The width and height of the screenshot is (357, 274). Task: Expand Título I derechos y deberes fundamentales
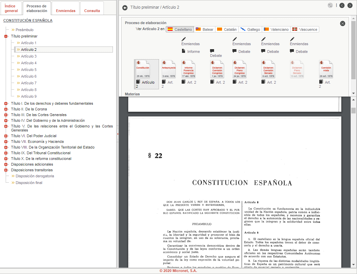click(6, 104)
